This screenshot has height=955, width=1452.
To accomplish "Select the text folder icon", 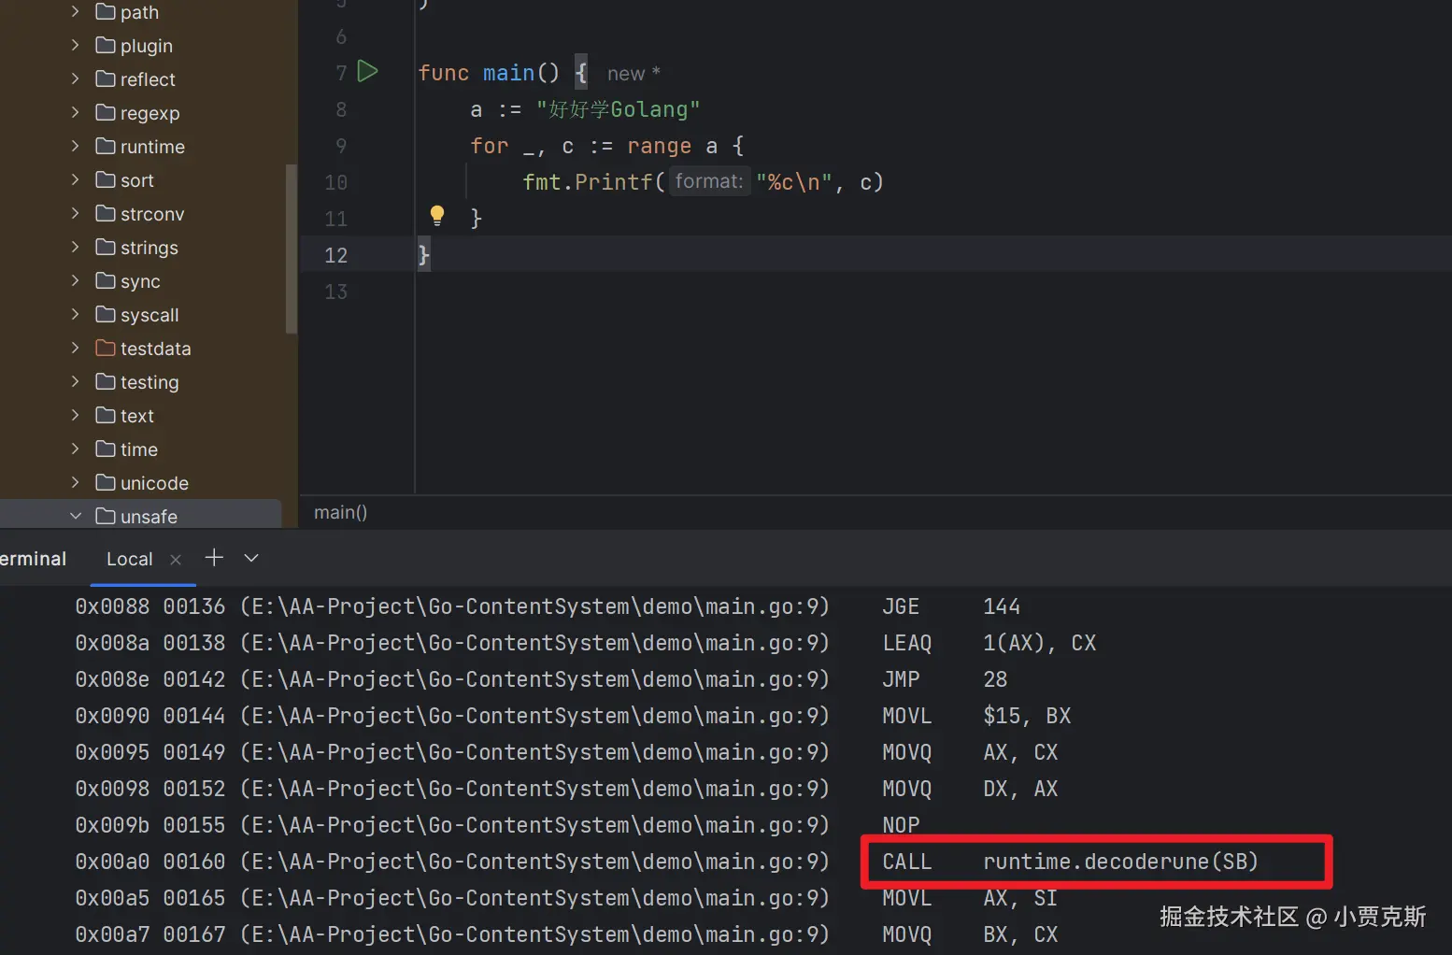I will (106, 415).
